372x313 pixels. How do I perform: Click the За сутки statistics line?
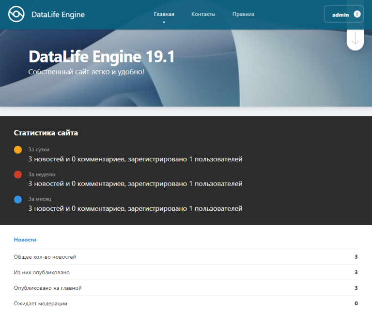coord(135,159)
